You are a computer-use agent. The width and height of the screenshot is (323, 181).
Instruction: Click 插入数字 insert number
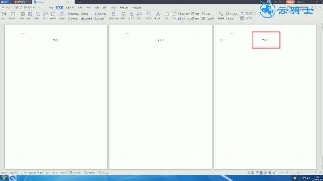(184, 14)
